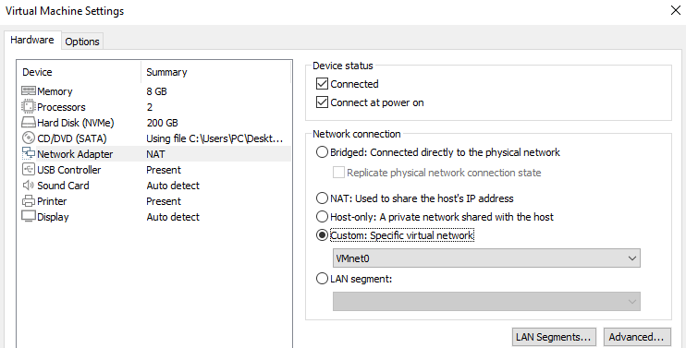The image size is (686, 348).
Task: Open the LAN segment dropdown list
Action: (486, 301)
